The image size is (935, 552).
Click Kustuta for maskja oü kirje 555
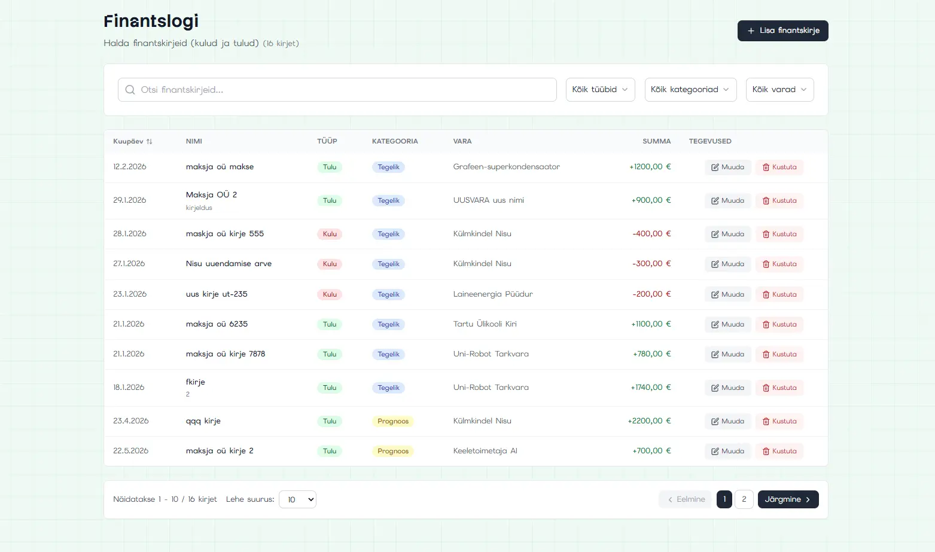(x=779, y=234)
